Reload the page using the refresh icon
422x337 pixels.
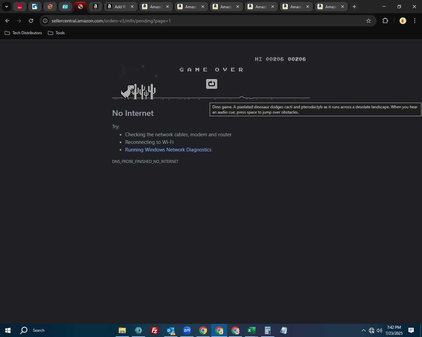(x=31, y=21)
